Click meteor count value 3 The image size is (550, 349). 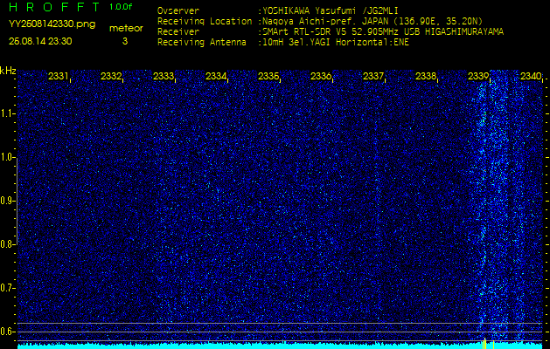[x=125, y=41]
